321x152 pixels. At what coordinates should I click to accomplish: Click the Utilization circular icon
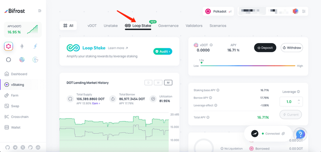[153, 99]
